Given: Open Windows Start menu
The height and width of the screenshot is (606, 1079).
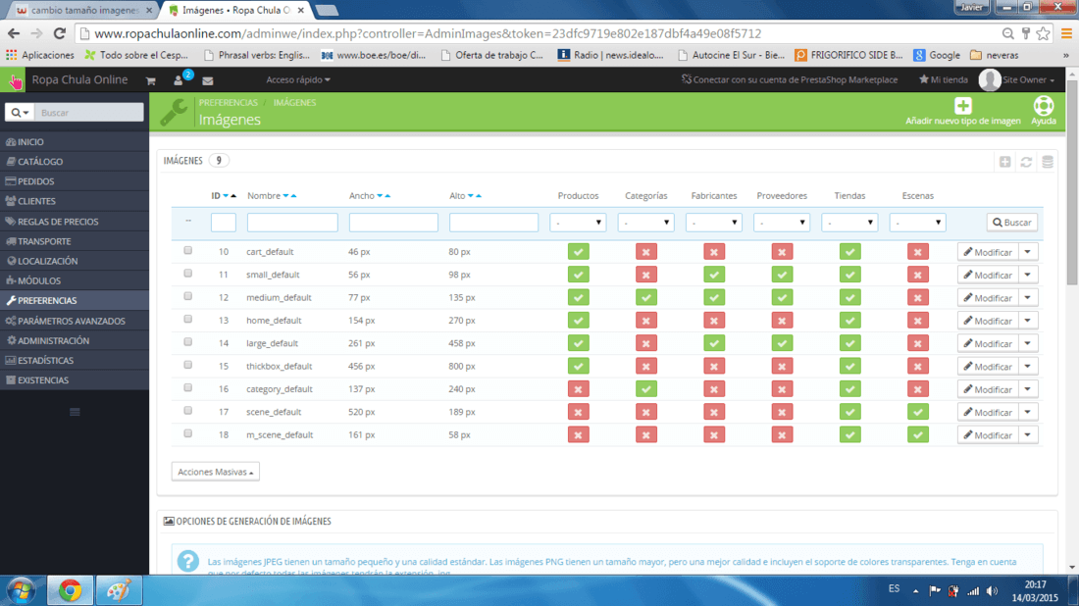Looking at the screenshot, I should tap(21, 591).
